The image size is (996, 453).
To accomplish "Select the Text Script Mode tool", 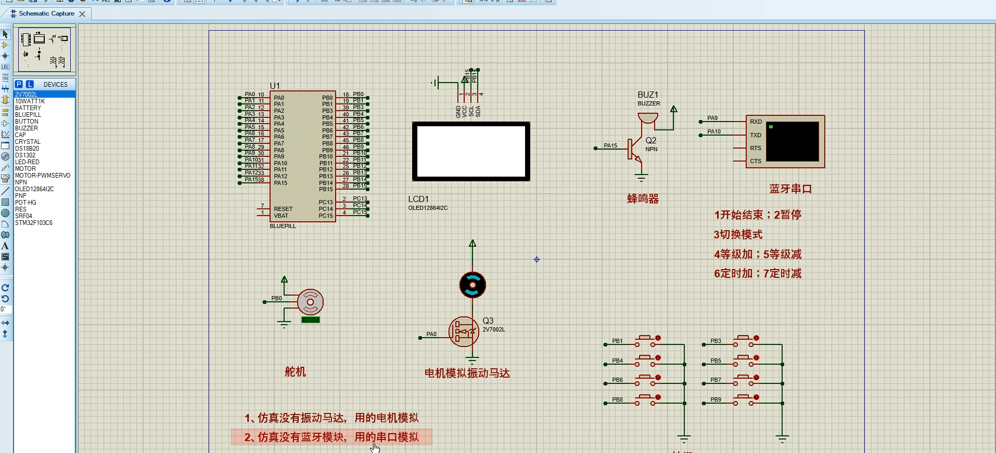I will point(5,78).
